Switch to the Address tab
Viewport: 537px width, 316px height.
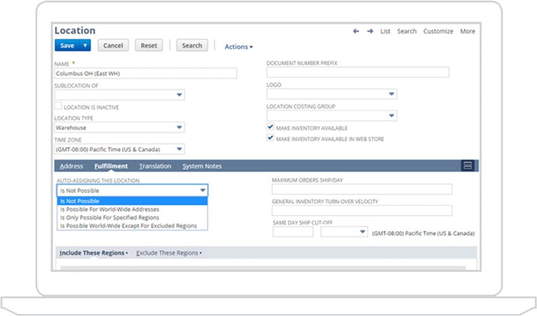pyautogui.click(x=72, y=166)
